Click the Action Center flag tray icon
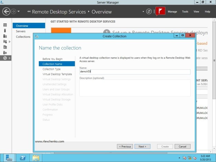Viewport: 216px width, 162px height. point(184,158)
